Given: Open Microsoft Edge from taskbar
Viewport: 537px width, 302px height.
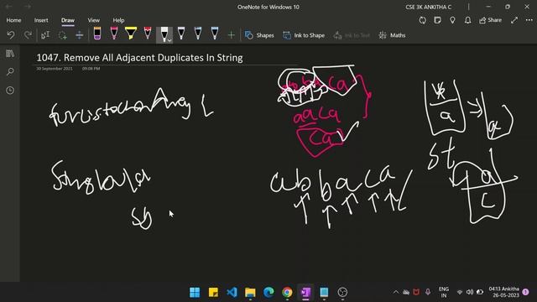Looking at the screenshot, I should 268,293.
